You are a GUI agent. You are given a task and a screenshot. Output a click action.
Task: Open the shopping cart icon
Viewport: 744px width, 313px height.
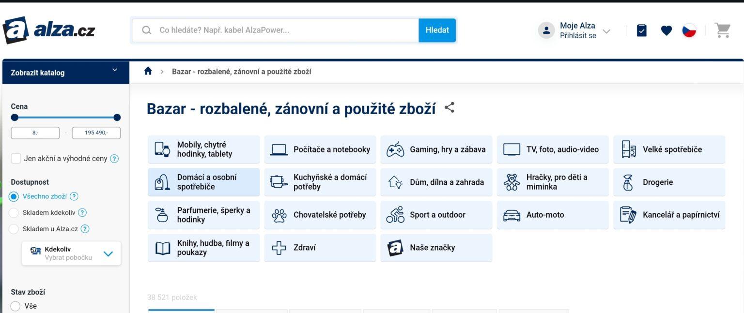(722, 30)
